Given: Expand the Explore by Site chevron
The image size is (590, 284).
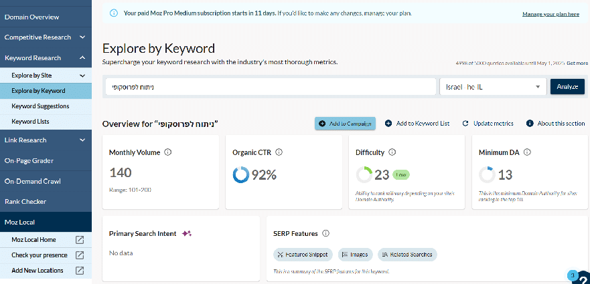Looking at the screenshot, I should (82, 76).
